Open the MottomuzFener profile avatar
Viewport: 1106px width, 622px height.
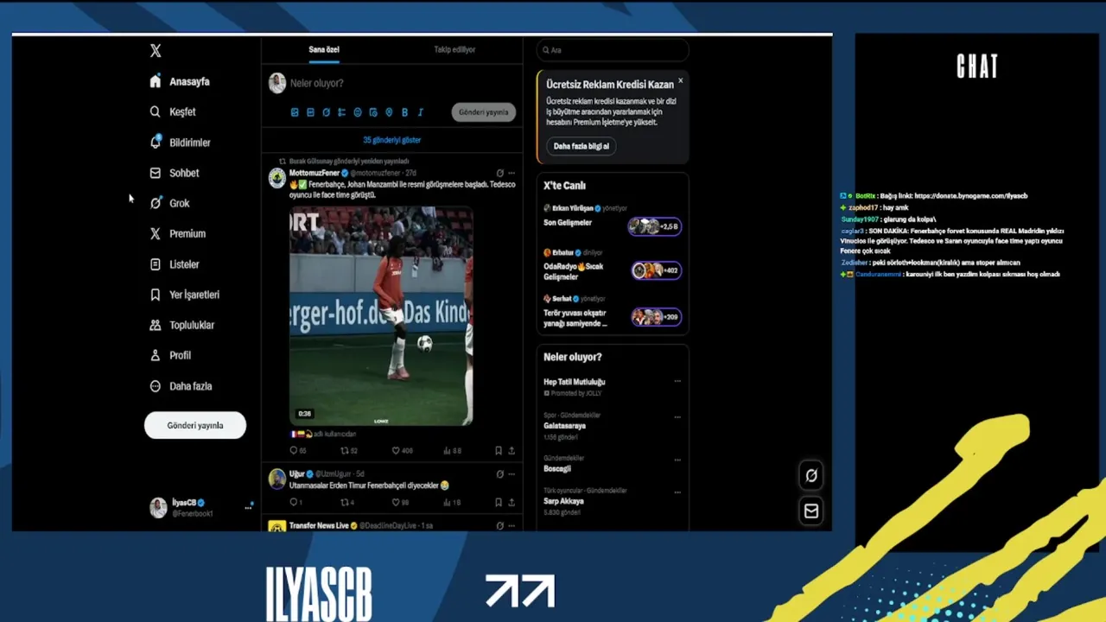click(276, 179)
